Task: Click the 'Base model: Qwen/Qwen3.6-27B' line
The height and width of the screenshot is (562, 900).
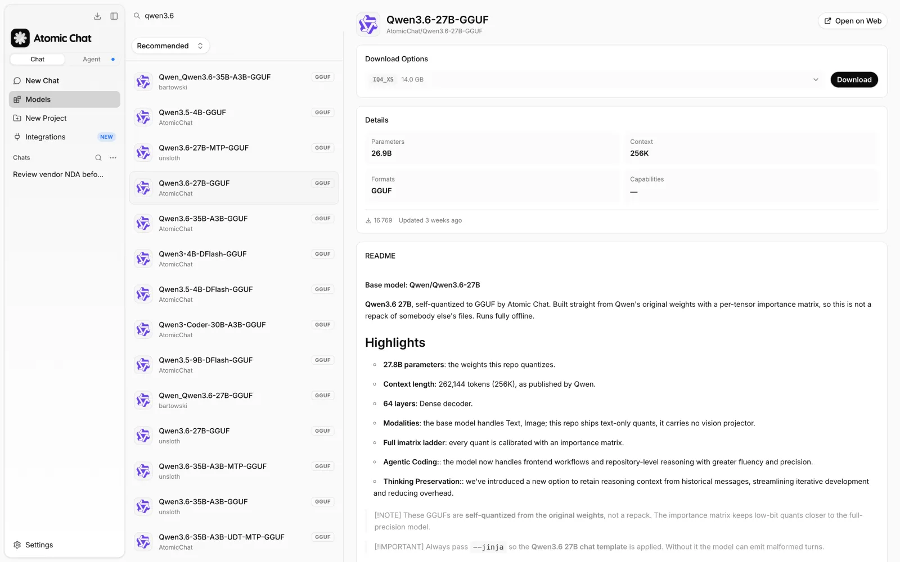Action: (x=422, y=285)
